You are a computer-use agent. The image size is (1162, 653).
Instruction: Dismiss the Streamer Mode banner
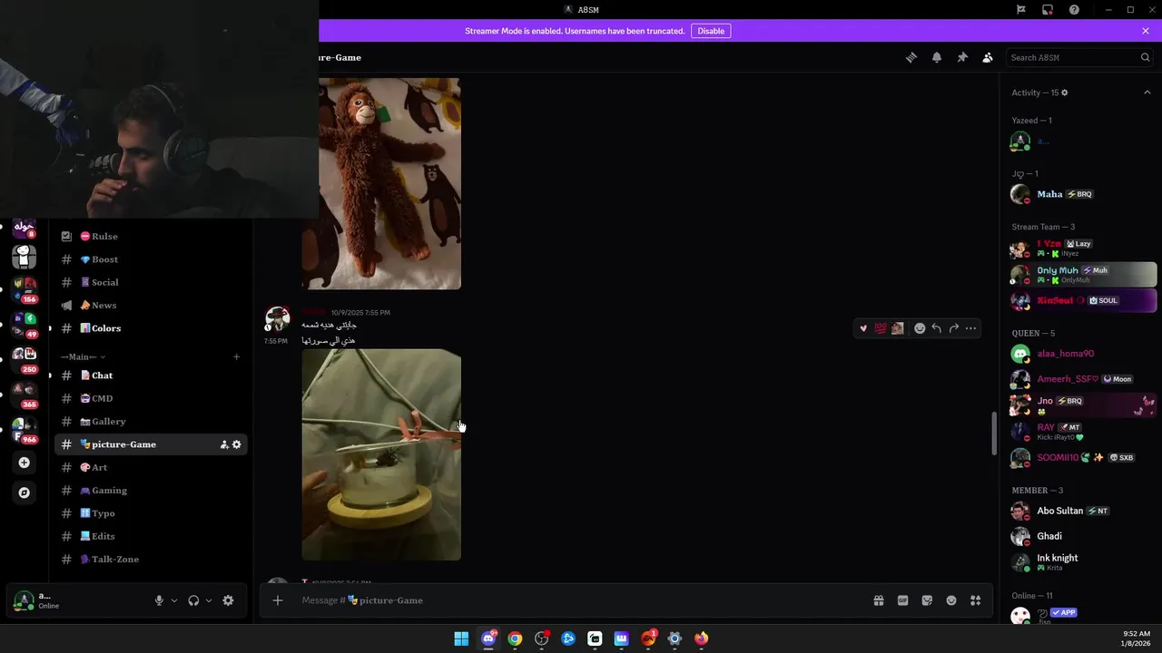click(x=1146, y=31)
